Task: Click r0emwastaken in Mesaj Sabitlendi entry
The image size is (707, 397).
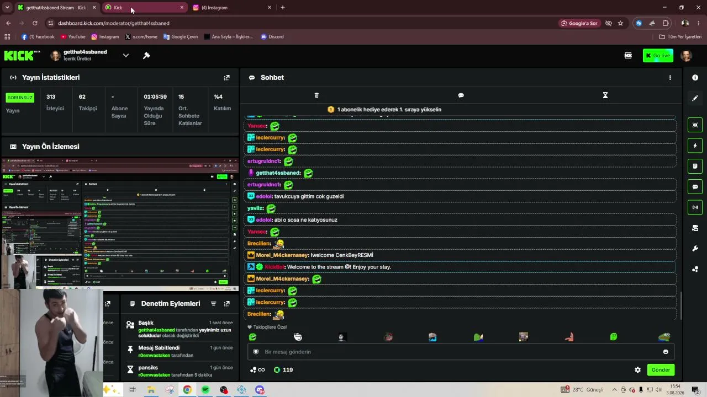Action: click(154, 356)
